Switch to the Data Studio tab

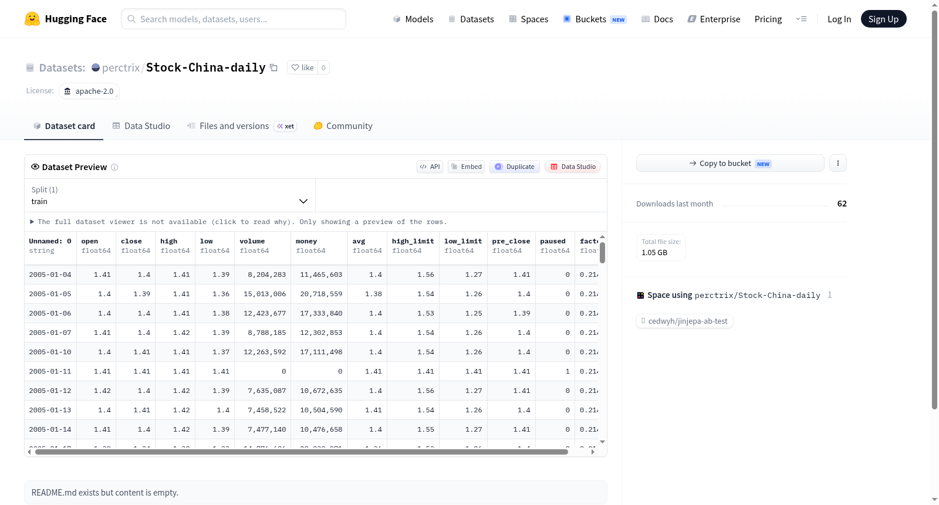(x=141, y=126)
